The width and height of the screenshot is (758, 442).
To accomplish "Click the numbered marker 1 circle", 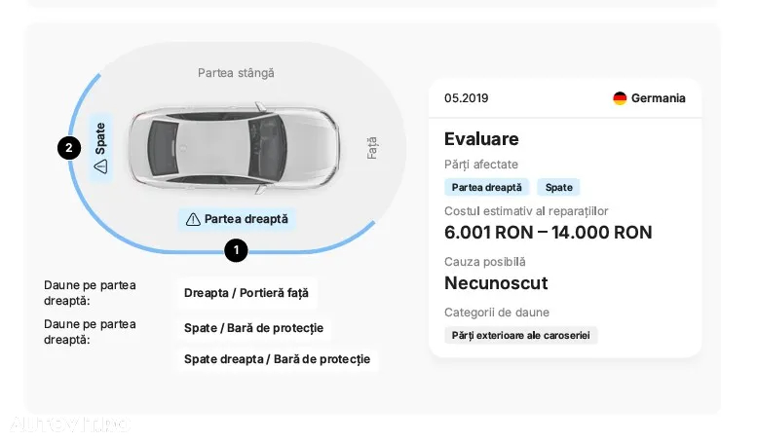I will click(x=236, y=250).
